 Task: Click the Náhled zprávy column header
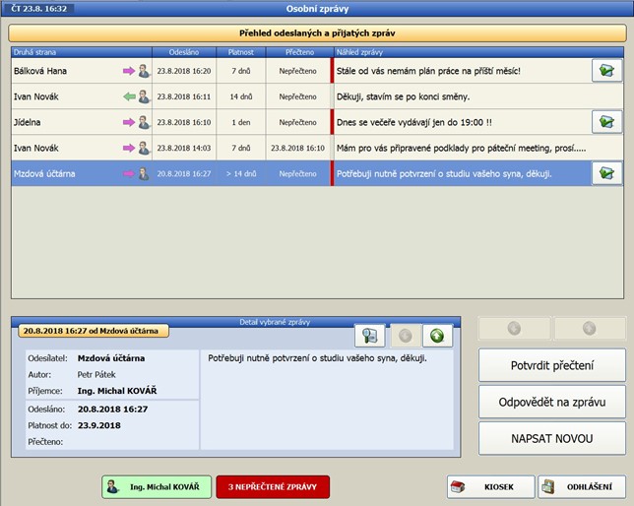coord(478,52)
